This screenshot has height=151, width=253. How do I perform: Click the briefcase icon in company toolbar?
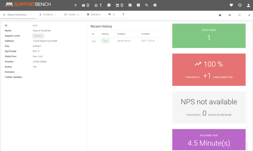220,15
